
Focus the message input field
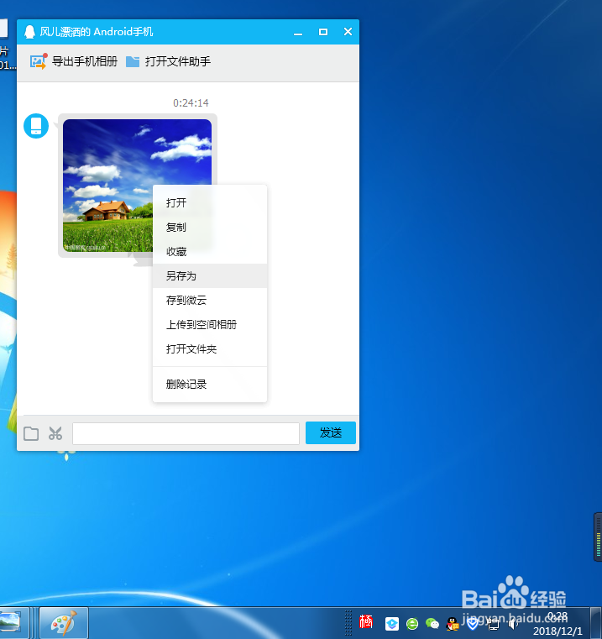click(186, 433)
